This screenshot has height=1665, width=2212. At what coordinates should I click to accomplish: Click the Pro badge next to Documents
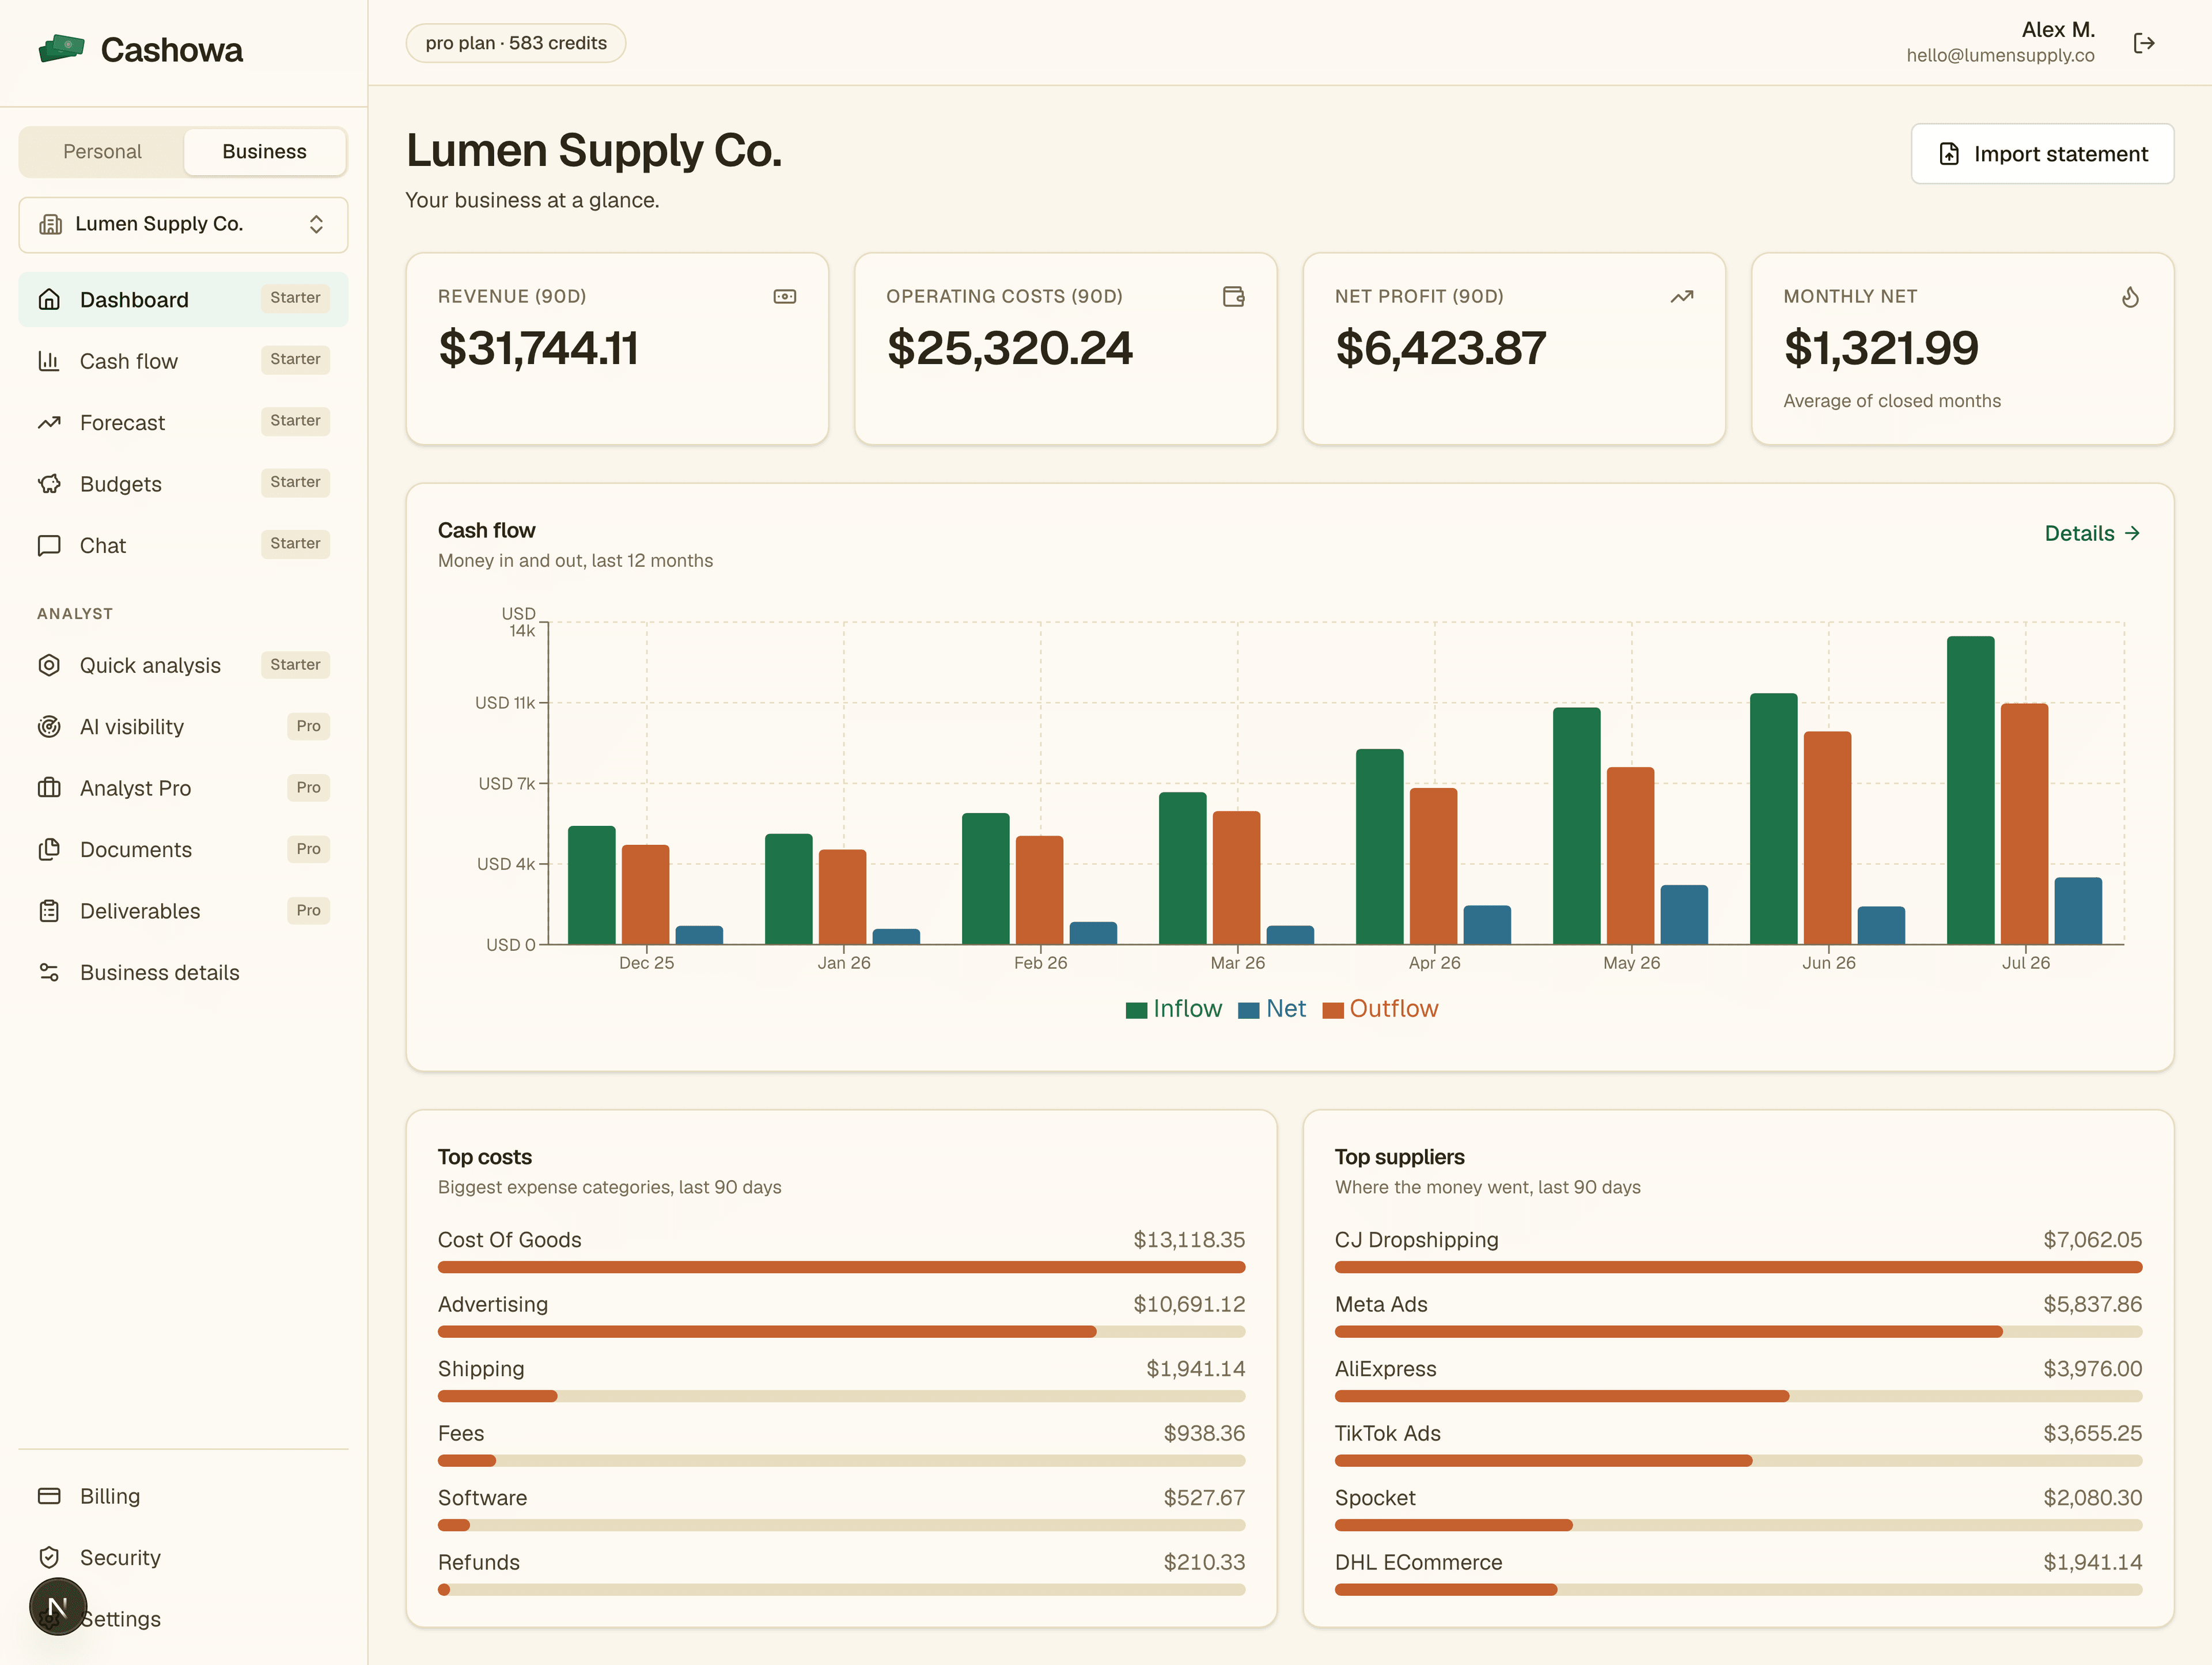[x=308, y=849]
